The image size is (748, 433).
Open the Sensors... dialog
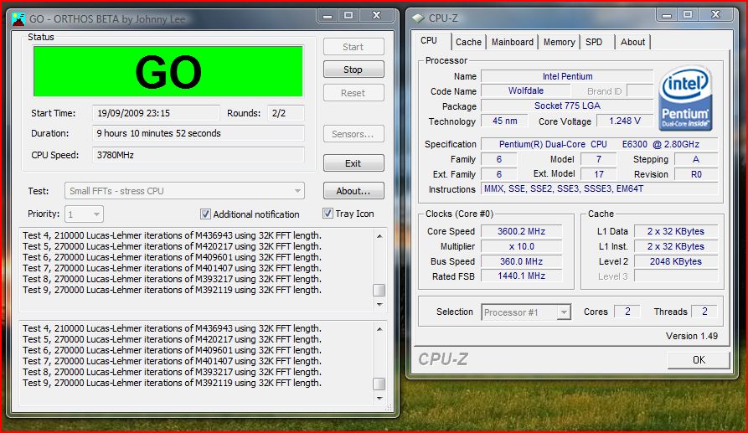pos(353,134)
